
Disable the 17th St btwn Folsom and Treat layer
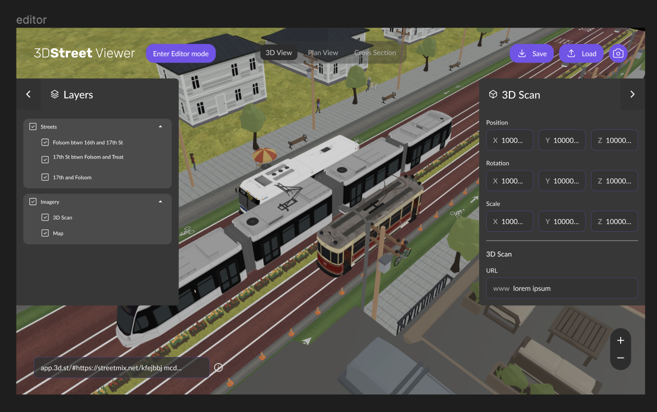(45, 159)
